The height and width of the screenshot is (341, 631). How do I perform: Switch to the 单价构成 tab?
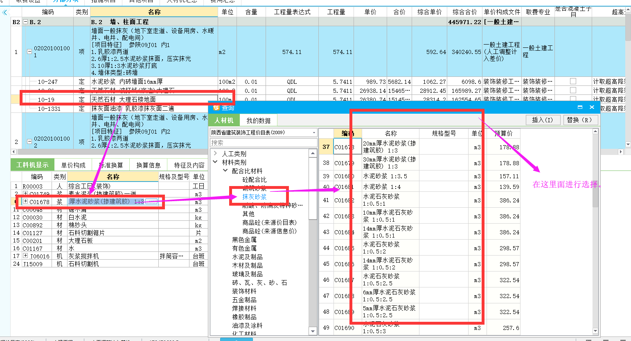[73, 165]
